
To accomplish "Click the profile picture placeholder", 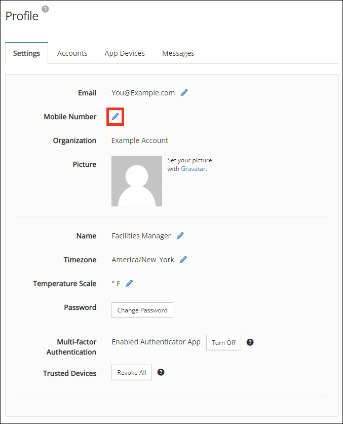I will point(137,181).
